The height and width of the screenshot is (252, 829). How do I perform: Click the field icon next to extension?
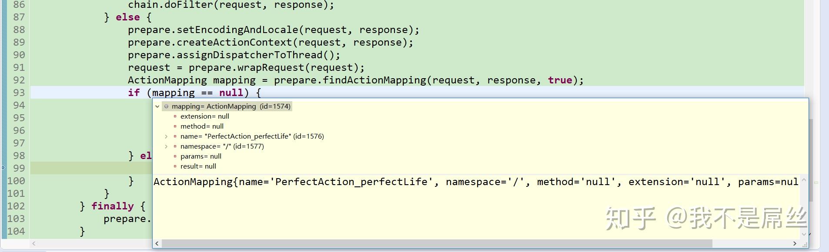175,116
